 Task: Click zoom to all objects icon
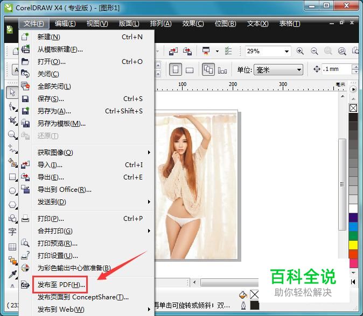(342, 51)
